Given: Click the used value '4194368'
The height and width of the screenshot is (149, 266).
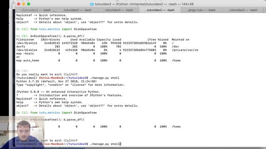Looking at the screenshot, I should pos(71,50).
